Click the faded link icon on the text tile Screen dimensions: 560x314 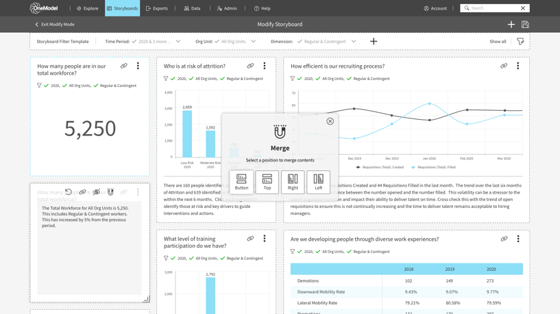(x=123, y=192)
